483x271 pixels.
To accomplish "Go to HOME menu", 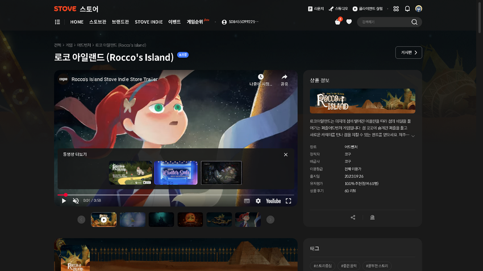I will pos(77,22).
